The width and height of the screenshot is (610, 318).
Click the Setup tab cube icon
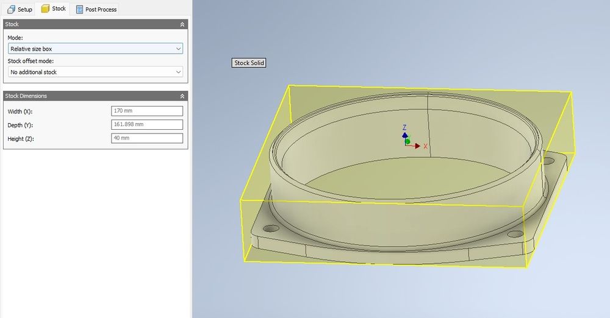(x=11, y=9)
